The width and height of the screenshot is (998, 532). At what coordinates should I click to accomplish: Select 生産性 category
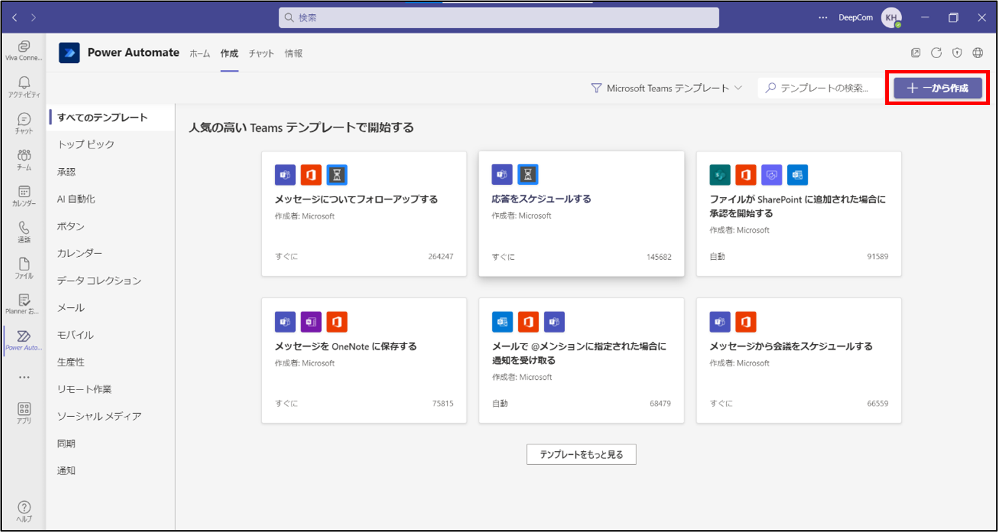(112, 362)
